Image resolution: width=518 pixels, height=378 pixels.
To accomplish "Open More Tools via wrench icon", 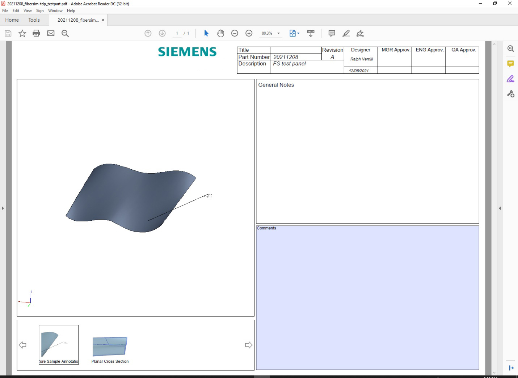I will coord(511,94).
